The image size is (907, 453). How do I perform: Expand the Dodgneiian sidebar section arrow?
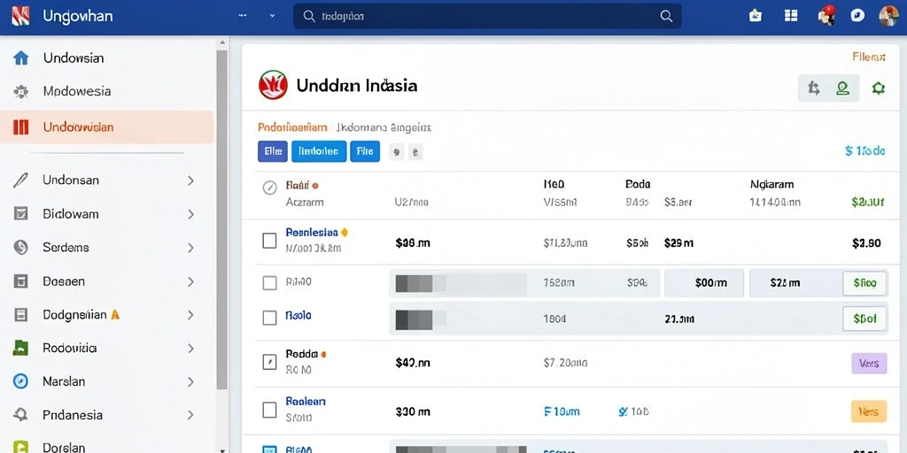(190, 316)
